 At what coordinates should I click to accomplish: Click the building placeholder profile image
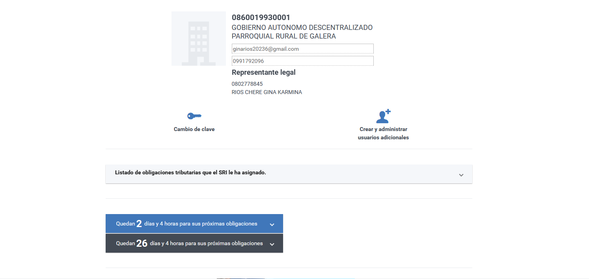[x=199, y=39]
